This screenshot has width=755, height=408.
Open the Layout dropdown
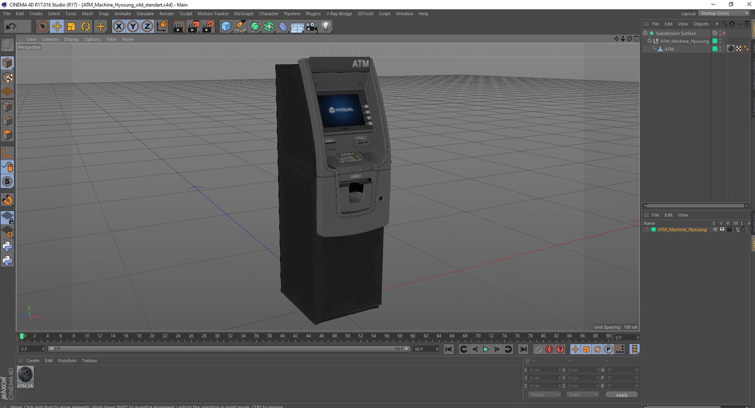(x=724, y=13)
